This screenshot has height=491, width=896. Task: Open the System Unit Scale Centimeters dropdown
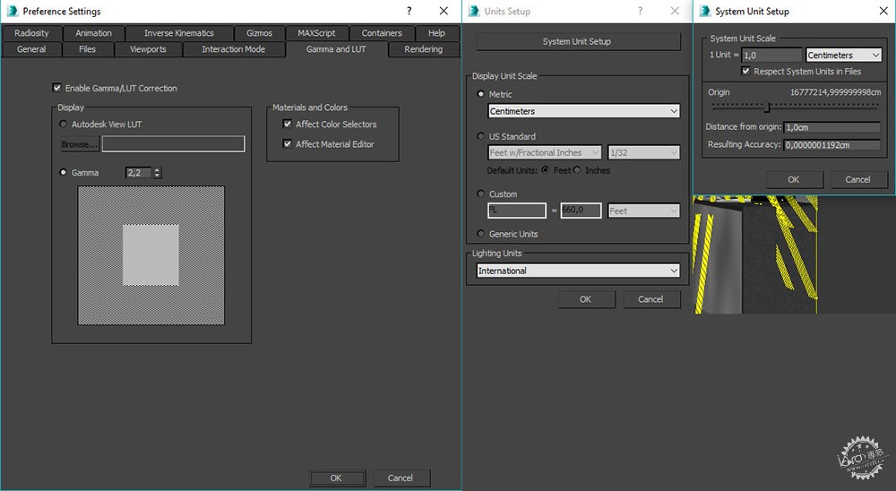[x=844, y=55]
